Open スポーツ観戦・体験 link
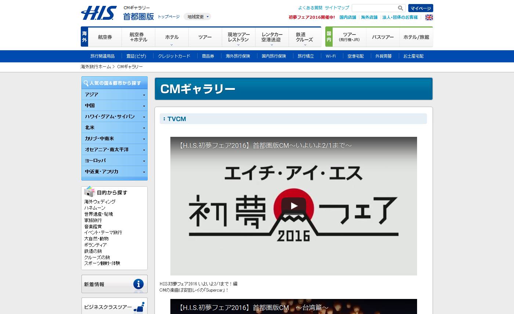The width and height of the screenshot is (514, 314). point(102,263)
